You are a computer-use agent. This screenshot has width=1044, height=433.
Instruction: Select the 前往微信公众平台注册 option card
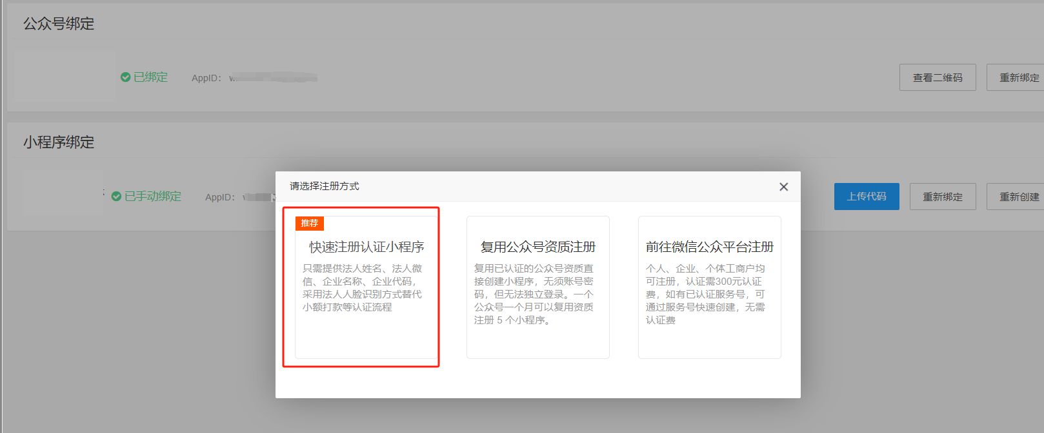[709, 287]
